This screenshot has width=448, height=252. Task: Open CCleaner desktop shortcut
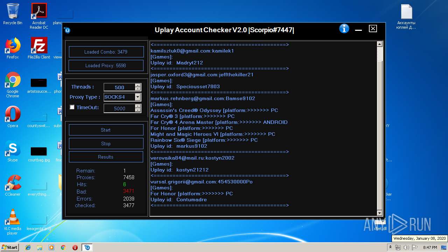(x=13, y=185)
